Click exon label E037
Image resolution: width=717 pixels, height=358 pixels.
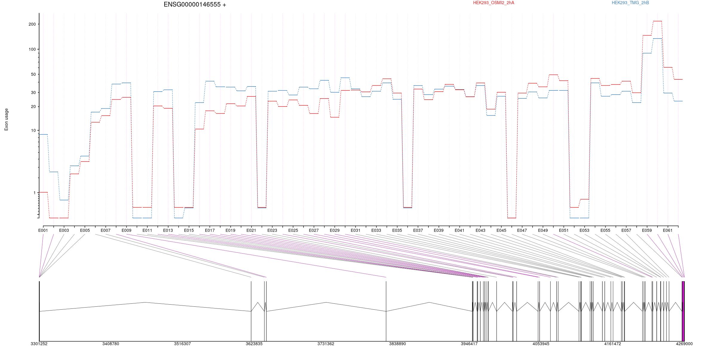tap(418, 230)
